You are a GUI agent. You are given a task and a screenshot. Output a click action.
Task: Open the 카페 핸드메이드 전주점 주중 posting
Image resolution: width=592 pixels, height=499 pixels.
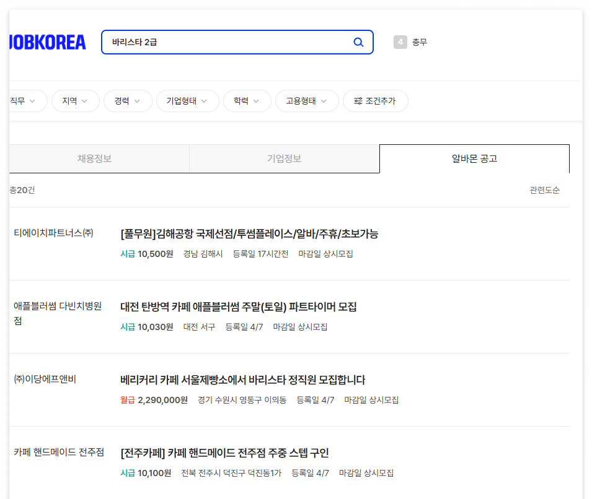click(x=224, y=453)
